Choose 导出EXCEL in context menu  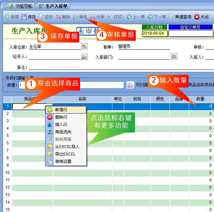coord(66,154)
